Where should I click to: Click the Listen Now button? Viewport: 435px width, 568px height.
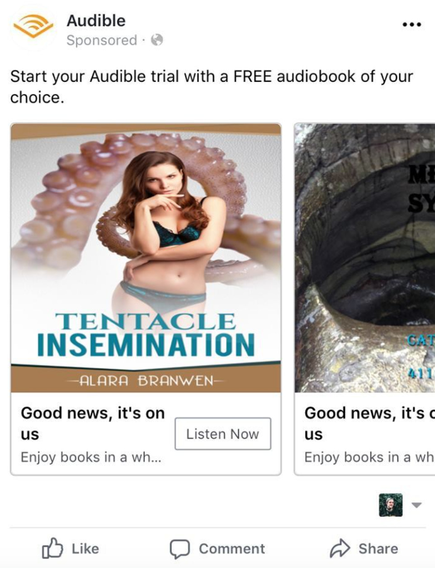tap(223, 434)
